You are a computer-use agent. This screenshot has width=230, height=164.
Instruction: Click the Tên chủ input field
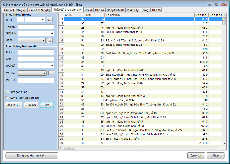(x=36, y=27)
